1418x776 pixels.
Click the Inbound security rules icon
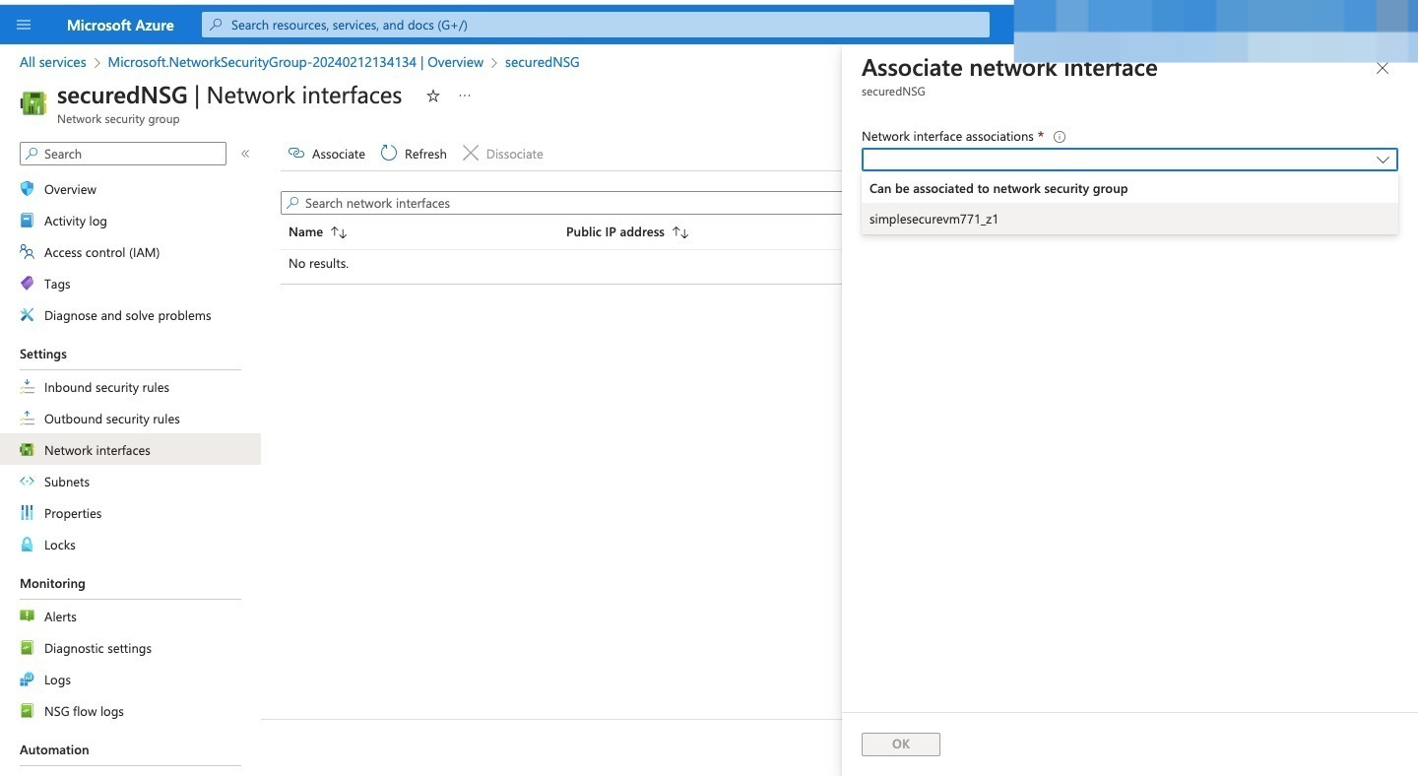[28, 387]
